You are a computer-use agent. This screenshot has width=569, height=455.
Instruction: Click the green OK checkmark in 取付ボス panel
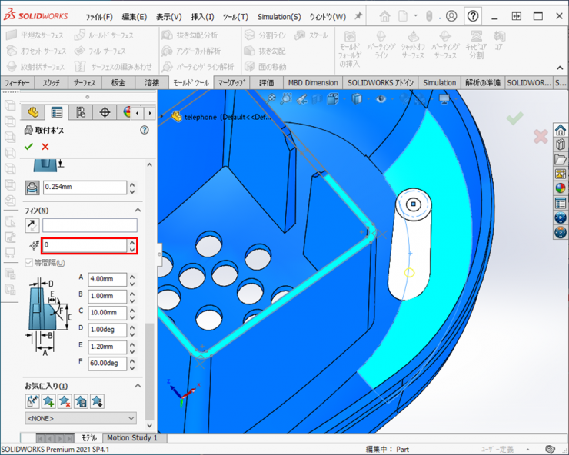tap(29, 146)
